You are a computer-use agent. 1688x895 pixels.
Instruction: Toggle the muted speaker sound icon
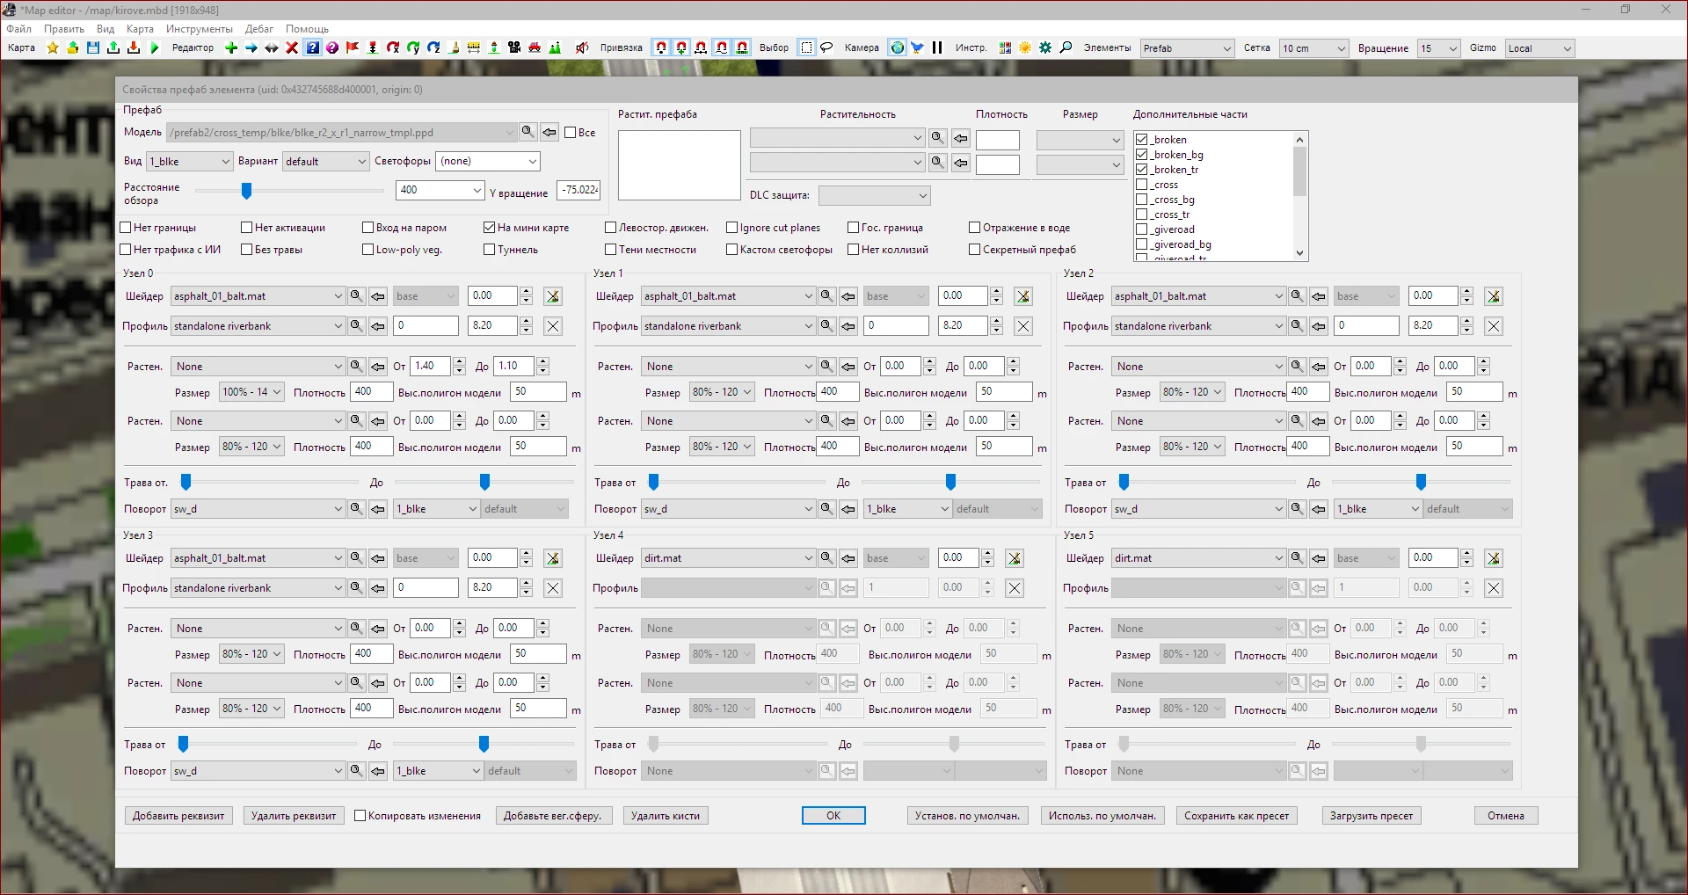click(582, 47)
